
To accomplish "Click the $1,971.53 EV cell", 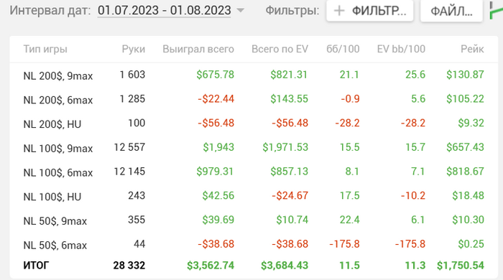I will (x=285, y=147).
